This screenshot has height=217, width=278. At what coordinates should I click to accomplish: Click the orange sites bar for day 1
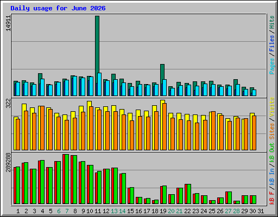18,135
